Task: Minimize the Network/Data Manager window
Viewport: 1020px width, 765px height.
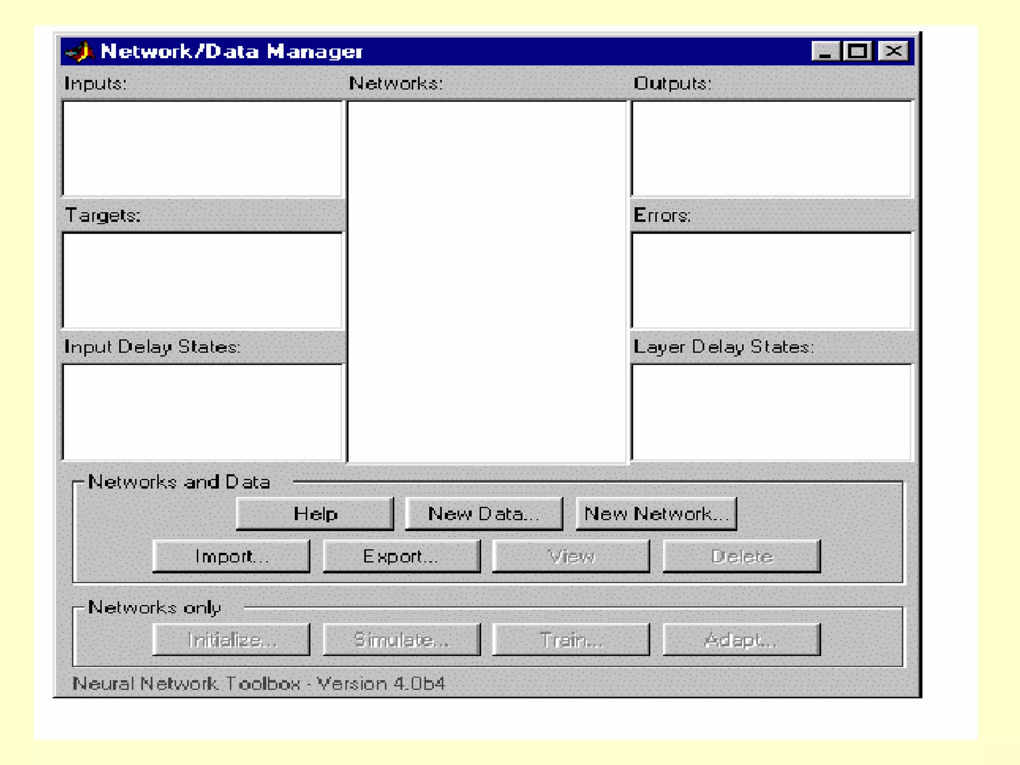Action: coord(825,51)
